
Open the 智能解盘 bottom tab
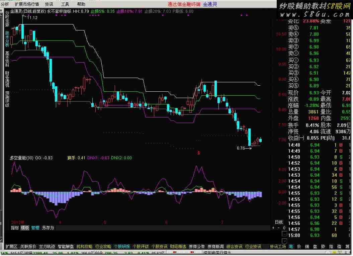click(66, 247)
